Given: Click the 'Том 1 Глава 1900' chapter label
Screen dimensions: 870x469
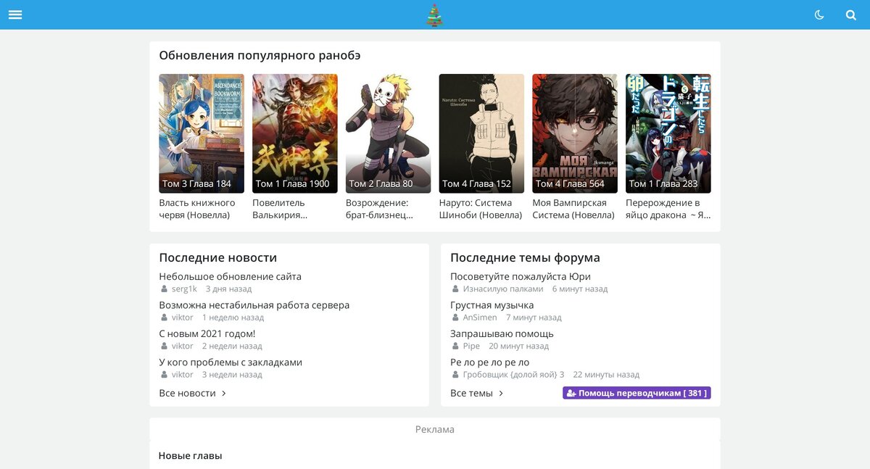Looking at the screenshot, I should pos(292,183).
